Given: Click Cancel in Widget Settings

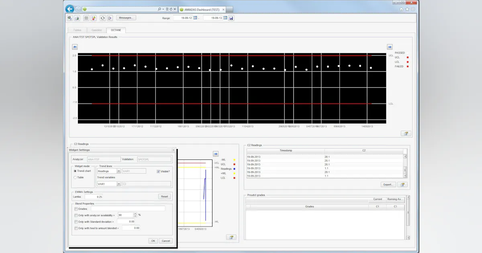Looking at the screenshot, I should (x=165, y=241).
